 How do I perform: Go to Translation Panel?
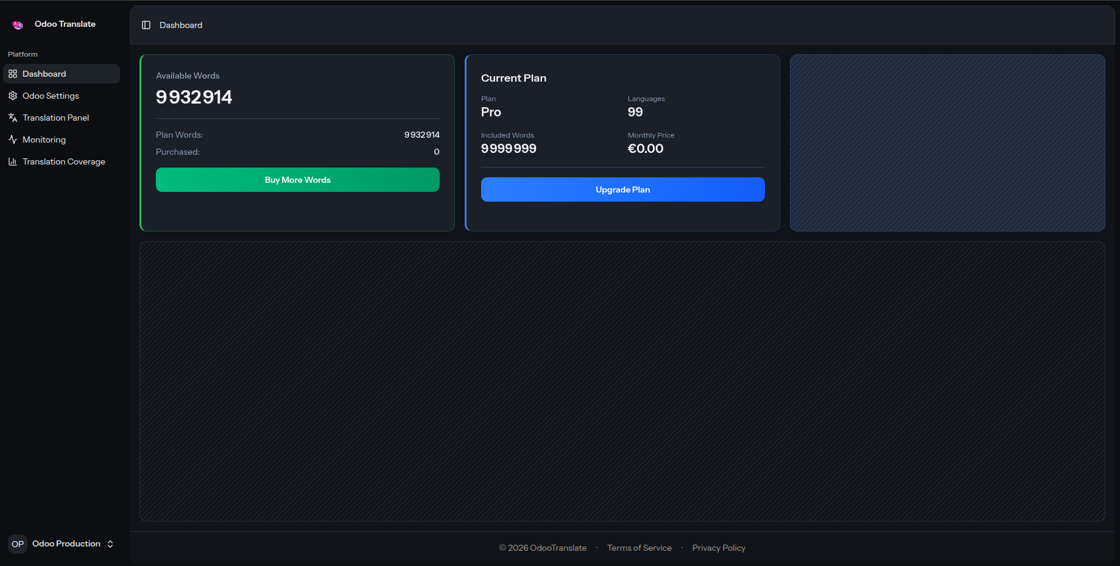62,118
